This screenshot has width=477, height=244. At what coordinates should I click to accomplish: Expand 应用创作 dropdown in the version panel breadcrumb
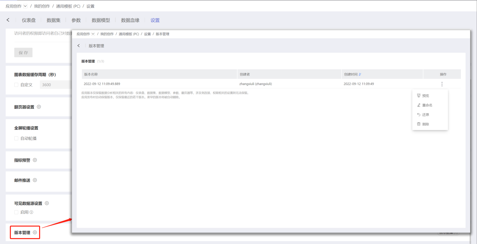[x=93, y=34]
